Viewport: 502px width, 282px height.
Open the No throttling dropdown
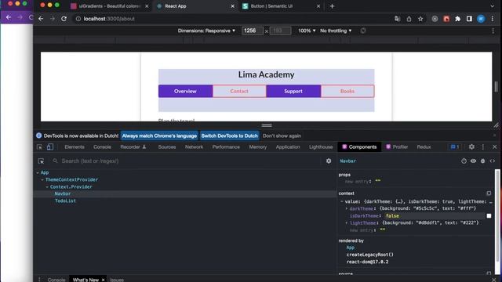(336, 31)
